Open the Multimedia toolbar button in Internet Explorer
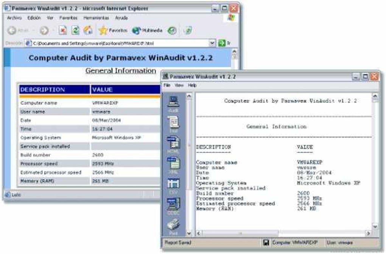The width and height of the screenshot is (386, 254). (x=147, y=30)
